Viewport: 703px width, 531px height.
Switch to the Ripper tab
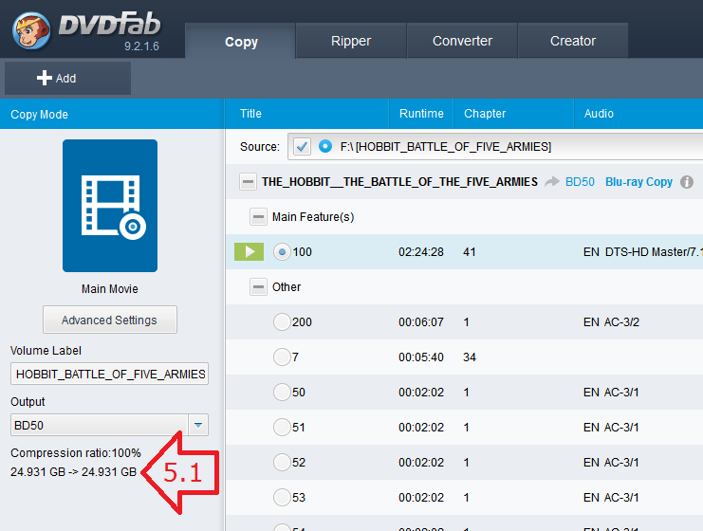(351, 41)
